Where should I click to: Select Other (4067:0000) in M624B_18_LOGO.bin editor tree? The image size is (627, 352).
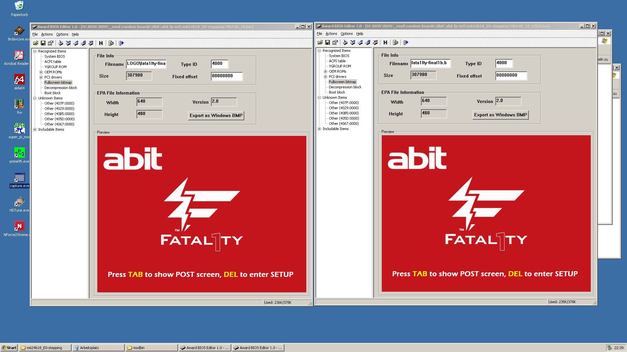coord(344,124)
